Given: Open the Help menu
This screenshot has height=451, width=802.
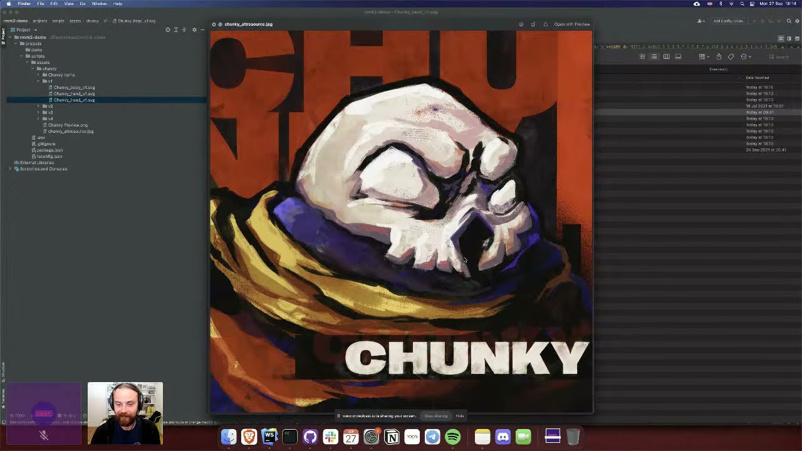Looking at the screenshot, I should 118,4.
